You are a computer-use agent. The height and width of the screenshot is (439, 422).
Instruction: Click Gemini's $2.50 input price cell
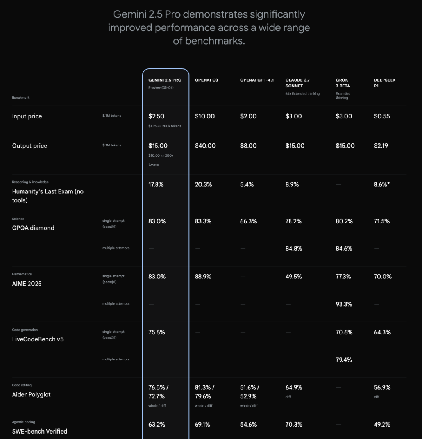pyautogui.click(x=156, y=116)
